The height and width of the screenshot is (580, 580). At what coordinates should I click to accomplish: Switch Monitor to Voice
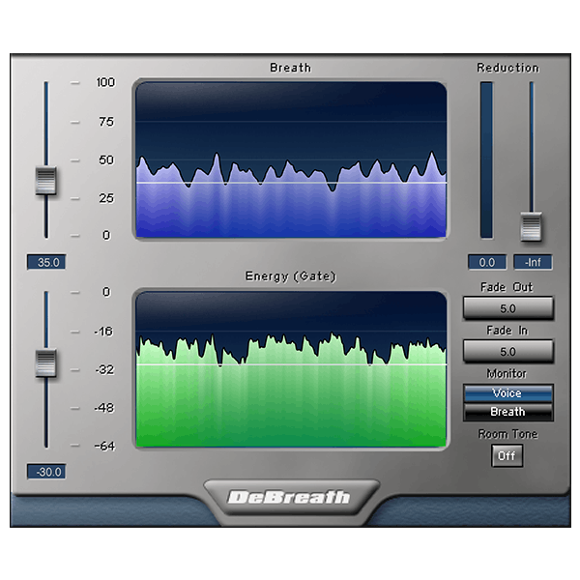[x=507, y=393]
